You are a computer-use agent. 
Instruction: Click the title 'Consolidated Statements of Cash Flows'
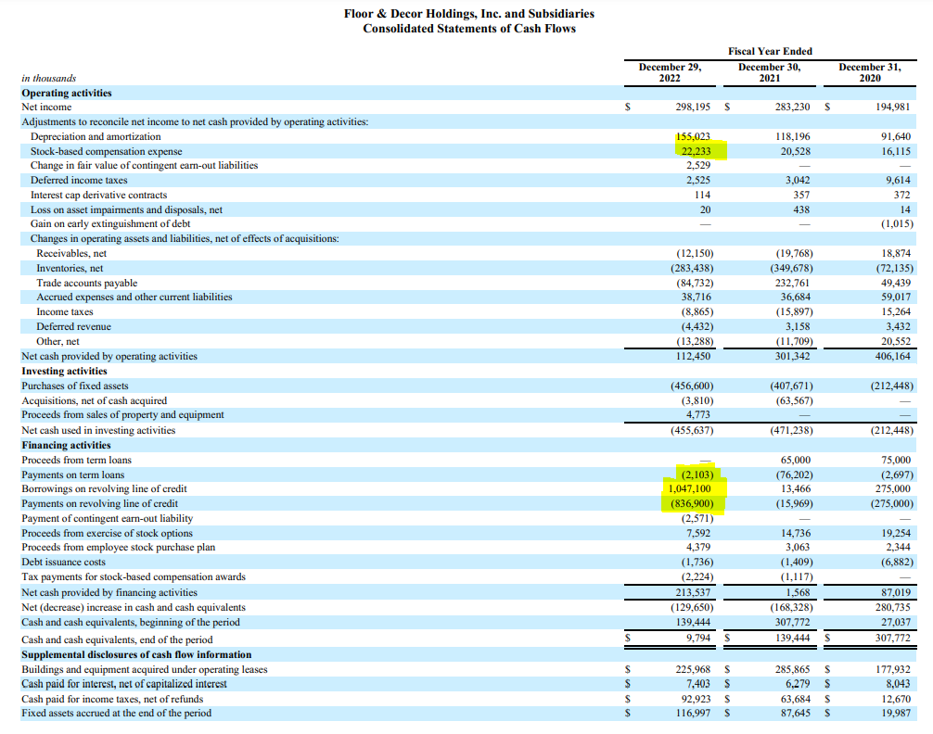click(469, 29)
